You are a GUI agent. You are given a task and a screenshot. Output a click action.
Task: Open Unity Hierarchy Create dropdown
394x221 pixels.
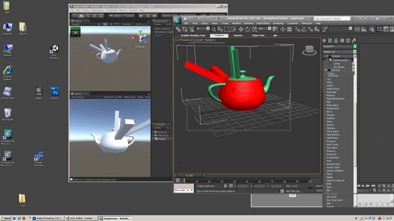pyautogui.click(x=158, y=25)
